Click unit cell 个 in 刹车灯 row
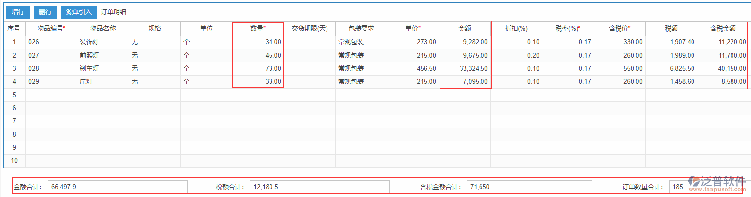 pos(206,69)
